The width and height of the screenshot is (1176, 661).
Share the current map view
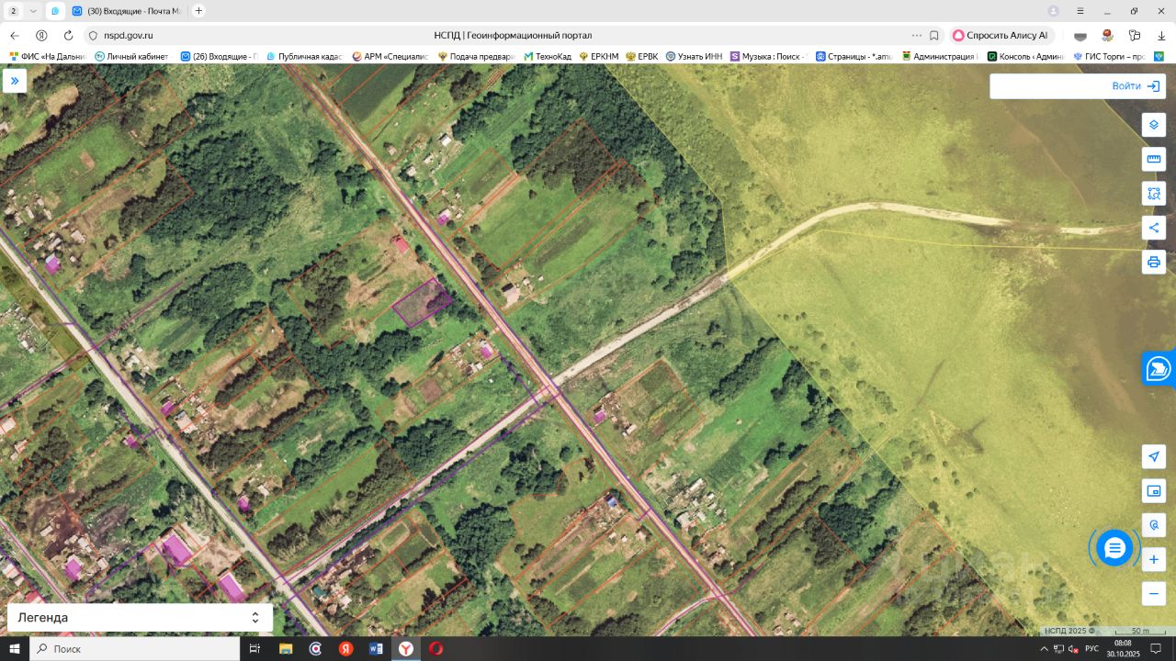pos(1154,228)
